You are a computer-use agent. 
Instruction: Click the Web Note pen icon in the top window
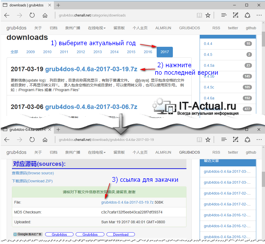tap(236, 15)
